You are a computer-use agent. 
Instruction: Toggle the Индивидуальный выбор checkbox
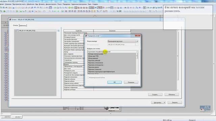(88, 78)
